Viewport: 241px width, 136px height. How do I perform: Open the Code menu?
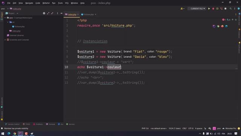pos(38,3)
